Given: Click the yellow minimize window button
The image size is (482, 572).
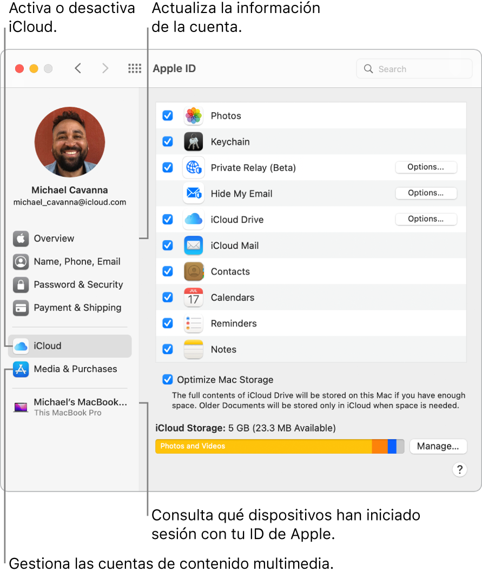Looking at the screenshot, I should [34, 69].
